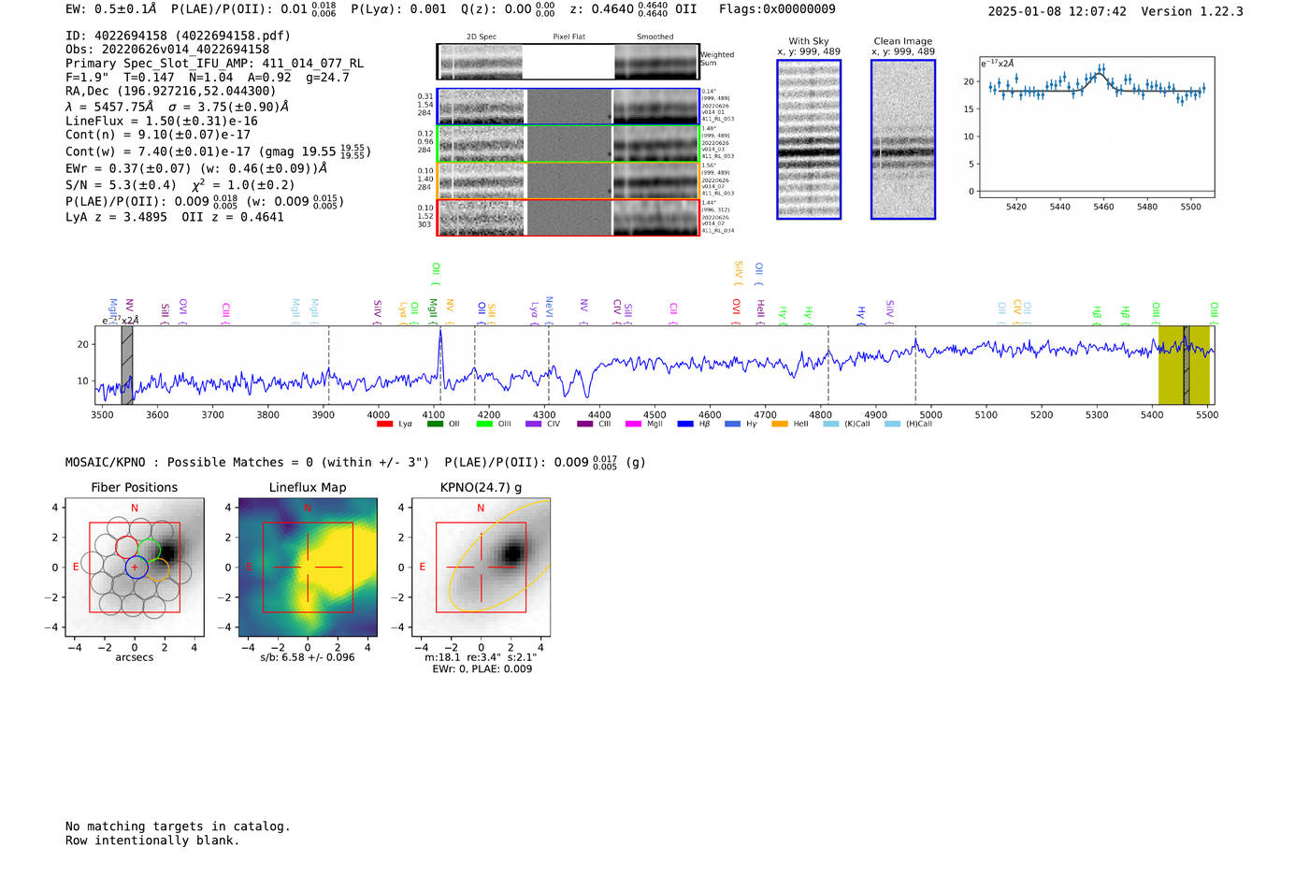Select the bright green OIII legend swatch
1309x891 pixels.
pos(484,424)
